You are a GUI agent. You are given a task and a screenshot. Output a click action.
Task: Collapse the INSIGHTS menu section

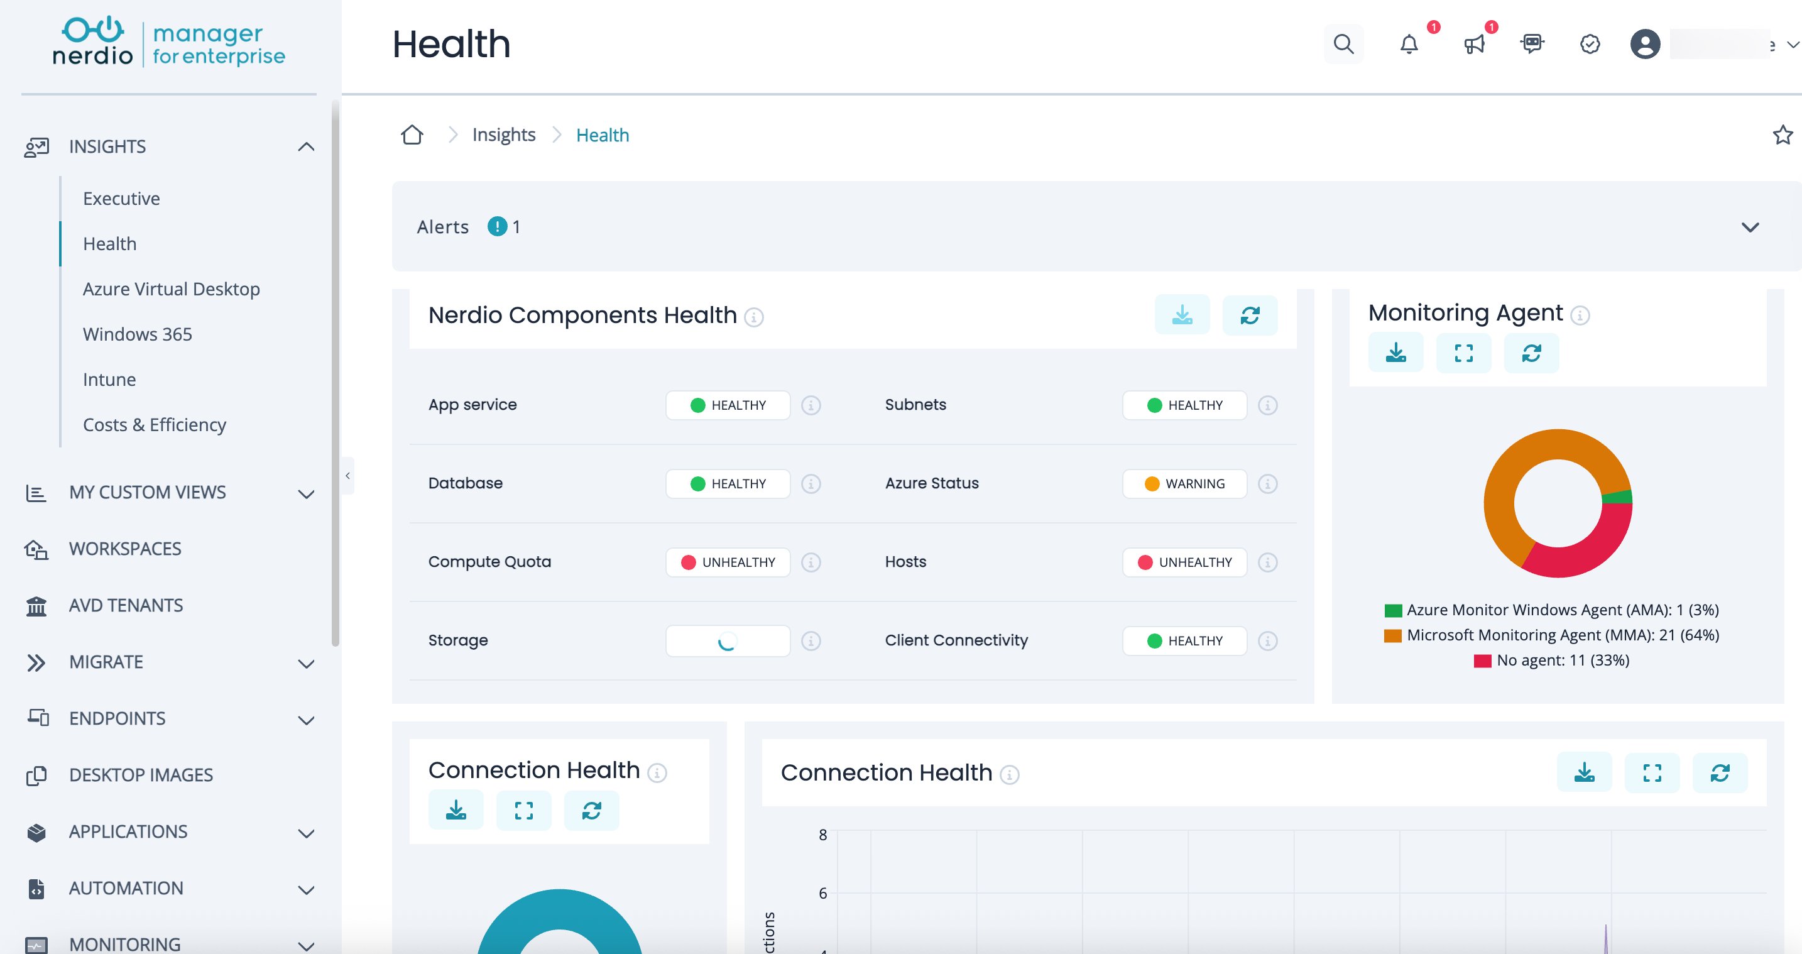tap(306, 146)
